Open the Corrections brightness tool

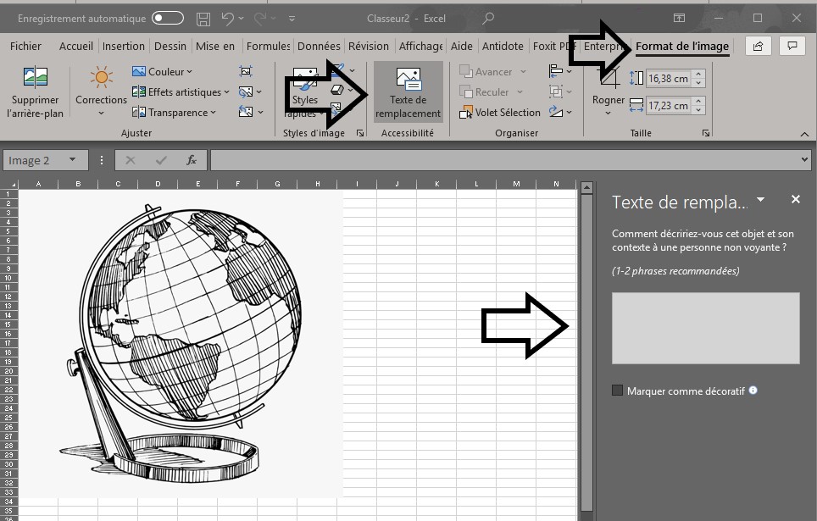tap(101, 79)
